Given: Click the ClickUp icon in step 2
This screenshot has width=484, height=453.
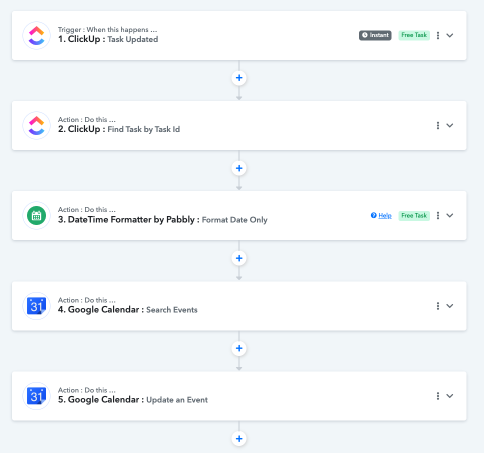Looking at the screenshot, I should tap(36, 125).
